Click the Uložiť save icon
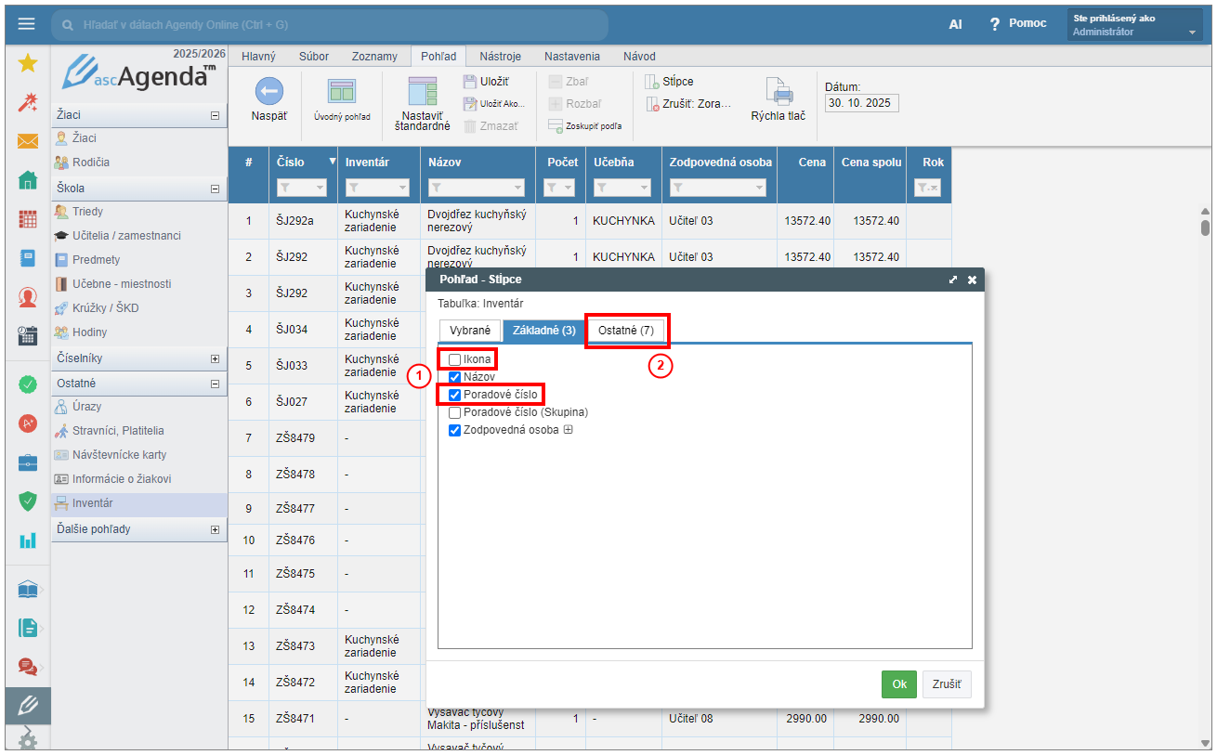 tap(470, 82)
